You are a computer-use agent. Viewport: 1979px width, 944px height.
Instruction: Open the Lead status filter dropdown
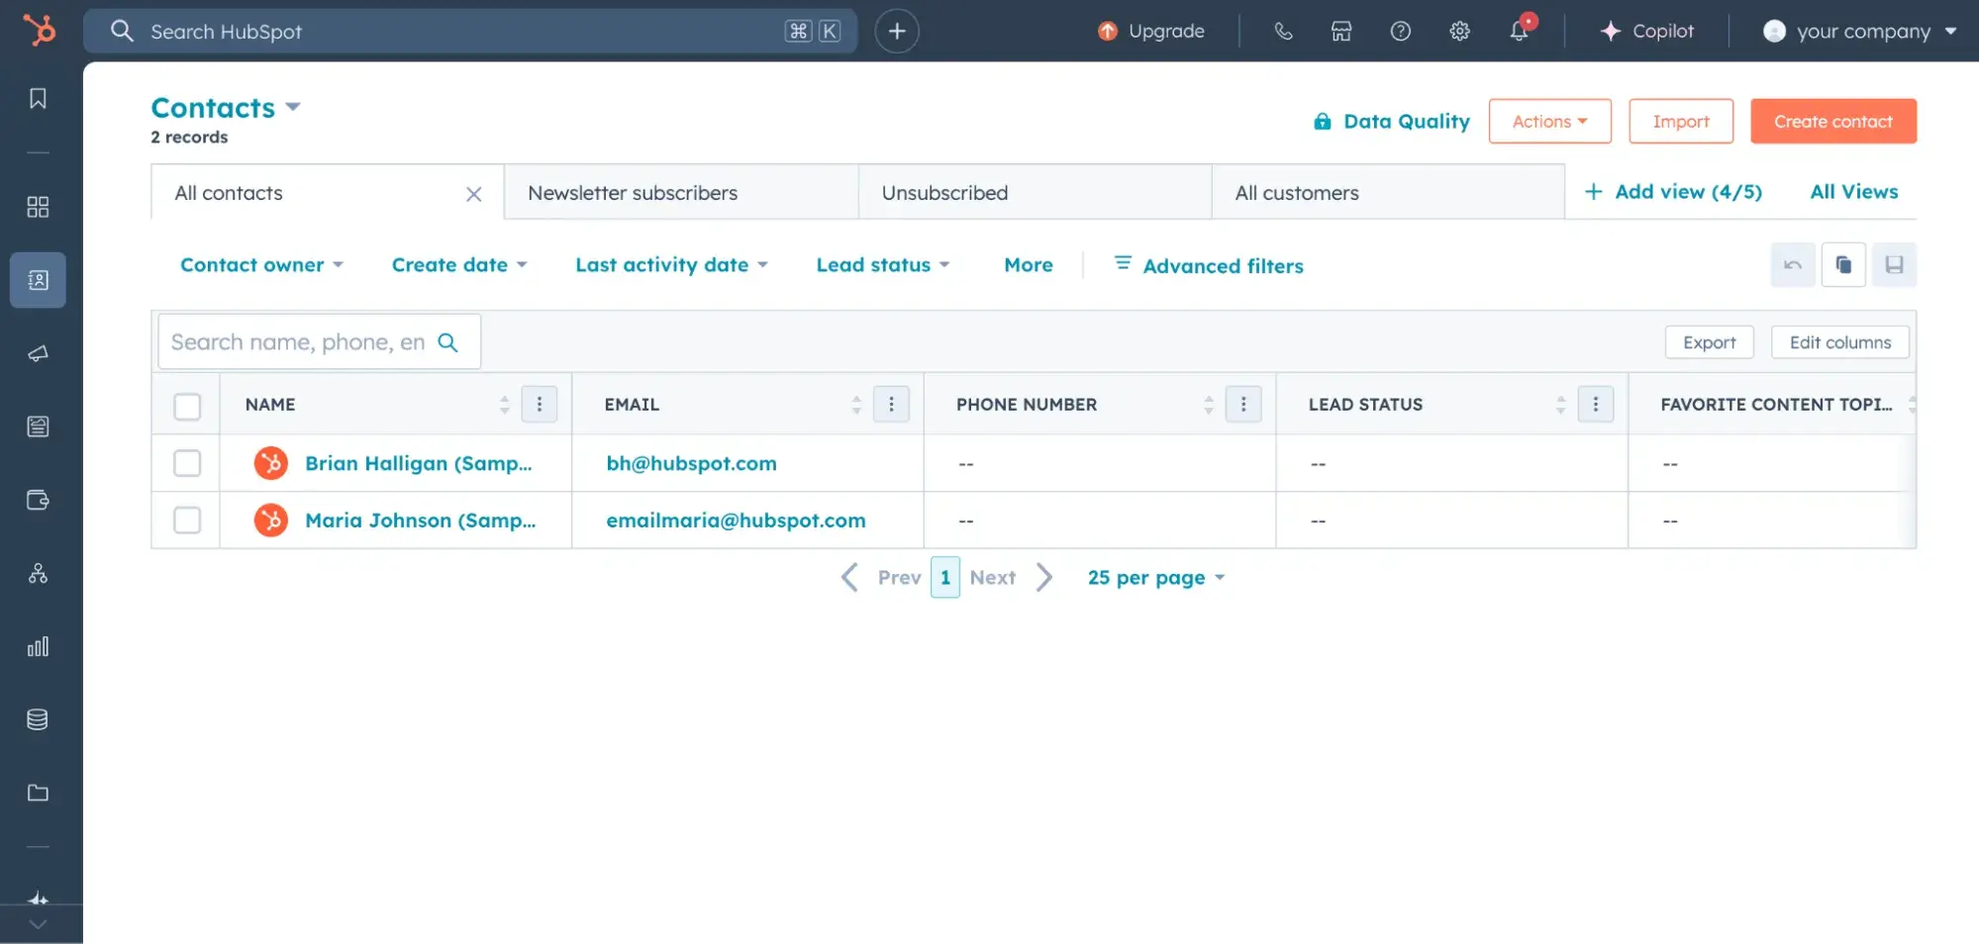point(882,265)
